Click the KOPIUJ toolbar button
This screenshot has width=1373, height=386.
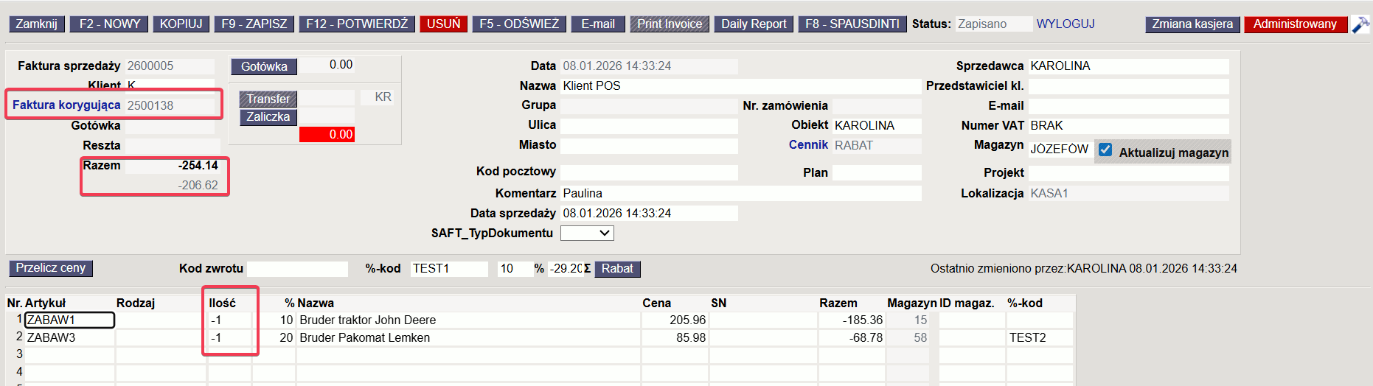tap(181, 24)
